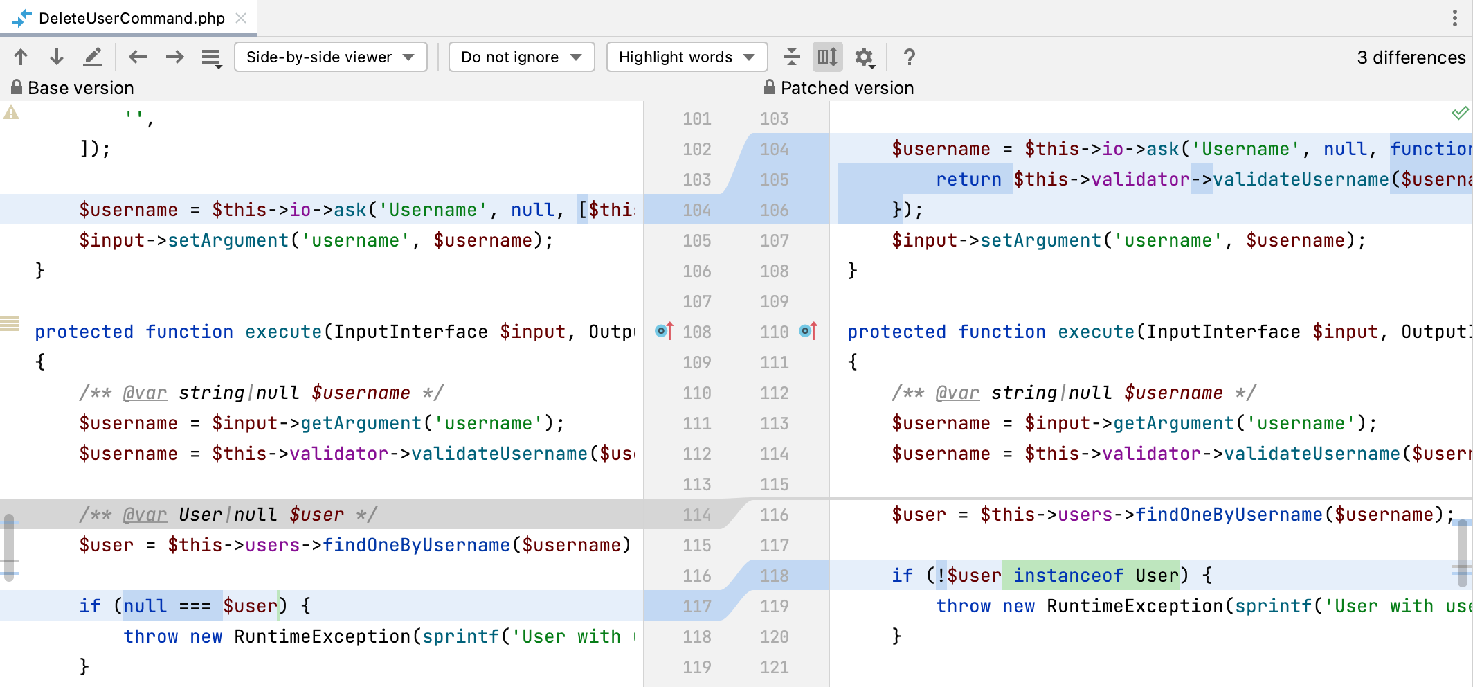
Task: Click the Base version label
Action: pyautogui.click(x=81, y=88)
